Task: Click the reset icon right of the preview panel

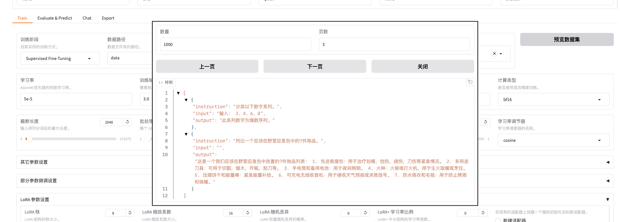Action: click(x=486, y=122)
